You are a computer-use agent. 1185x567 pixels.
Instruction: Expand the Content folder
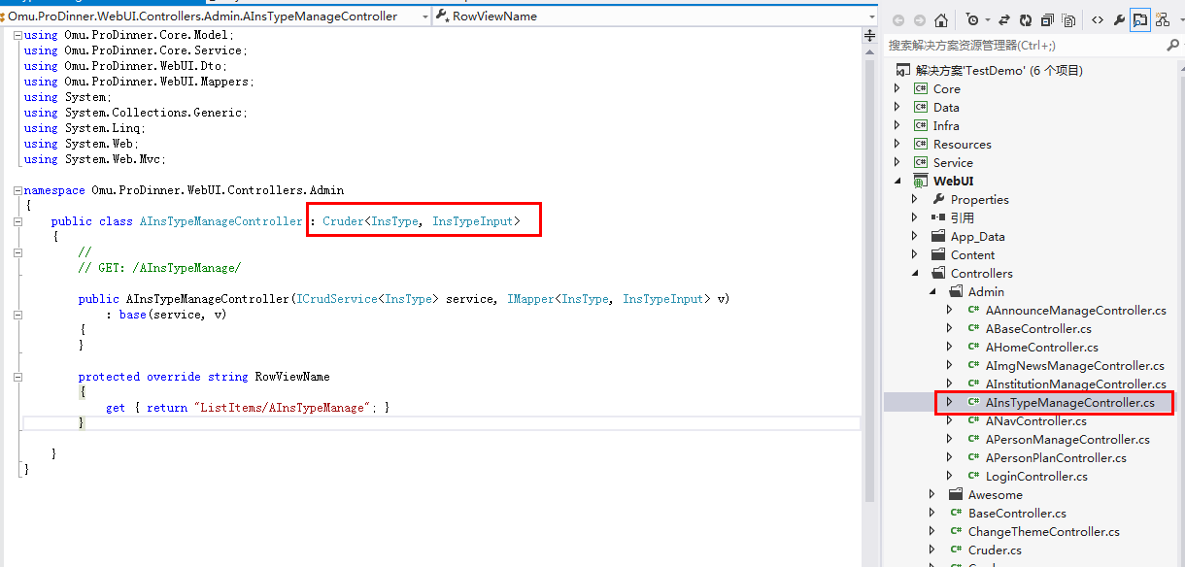915,254
